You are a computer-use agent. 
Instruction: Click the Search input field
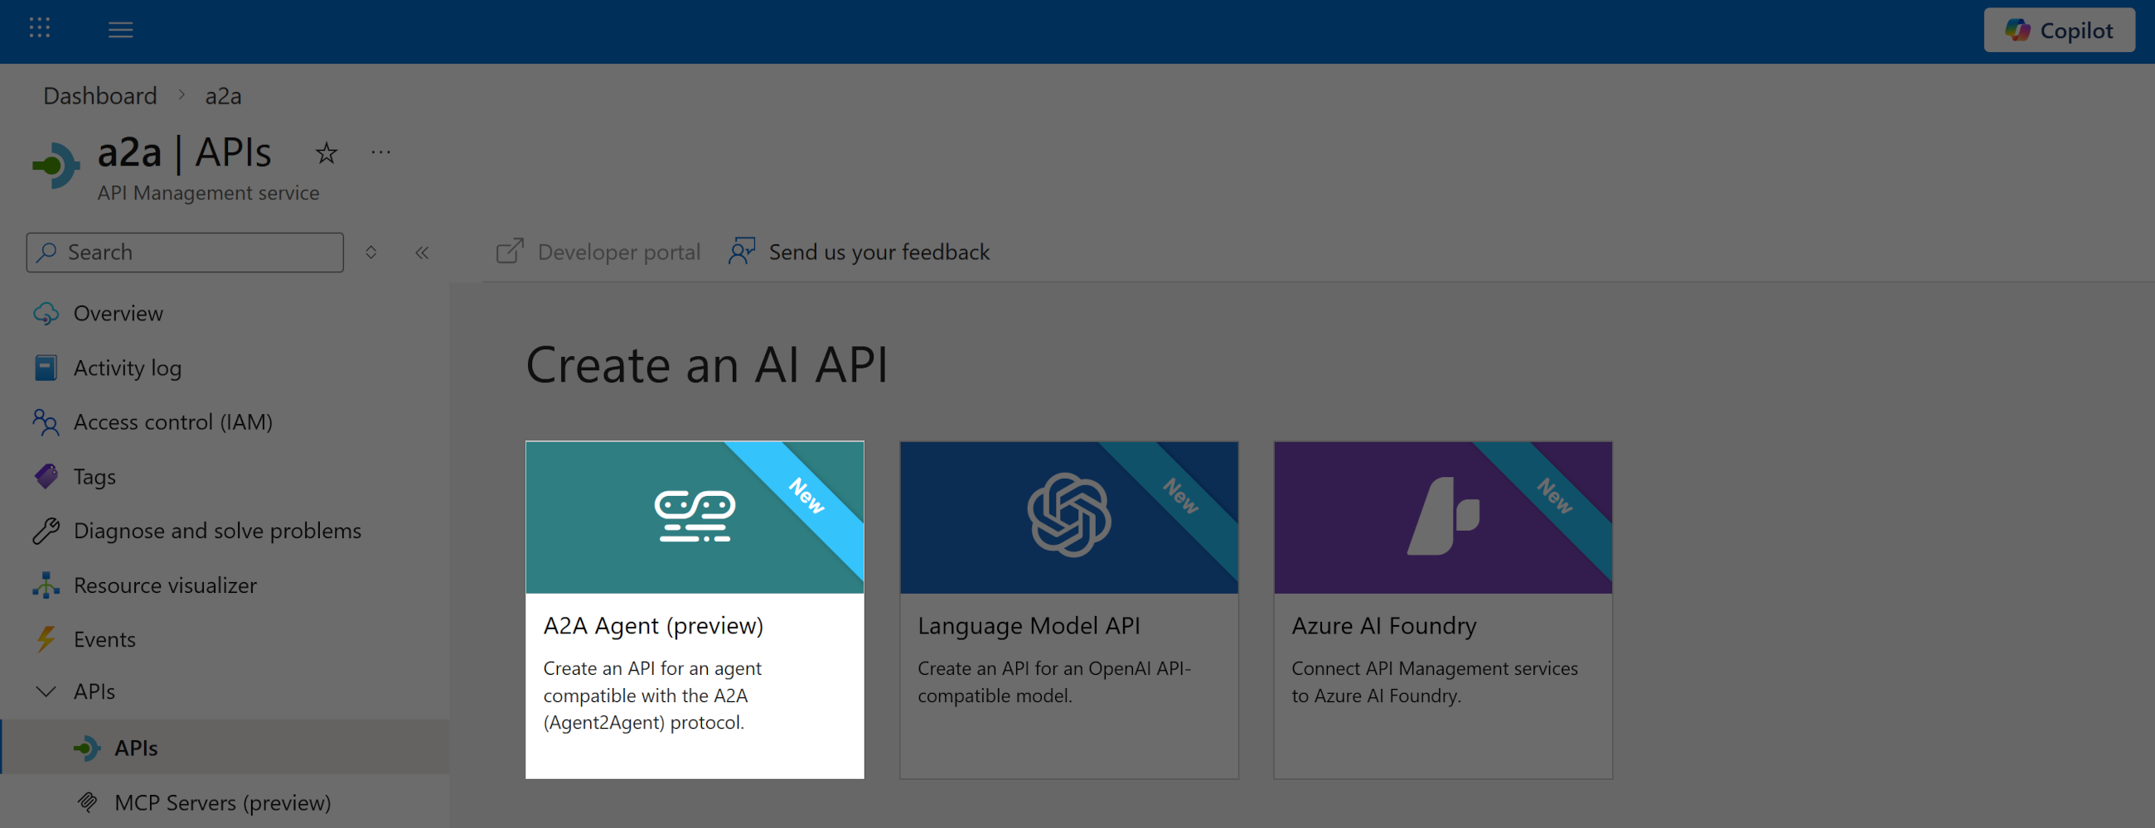(x=184, y=252)
